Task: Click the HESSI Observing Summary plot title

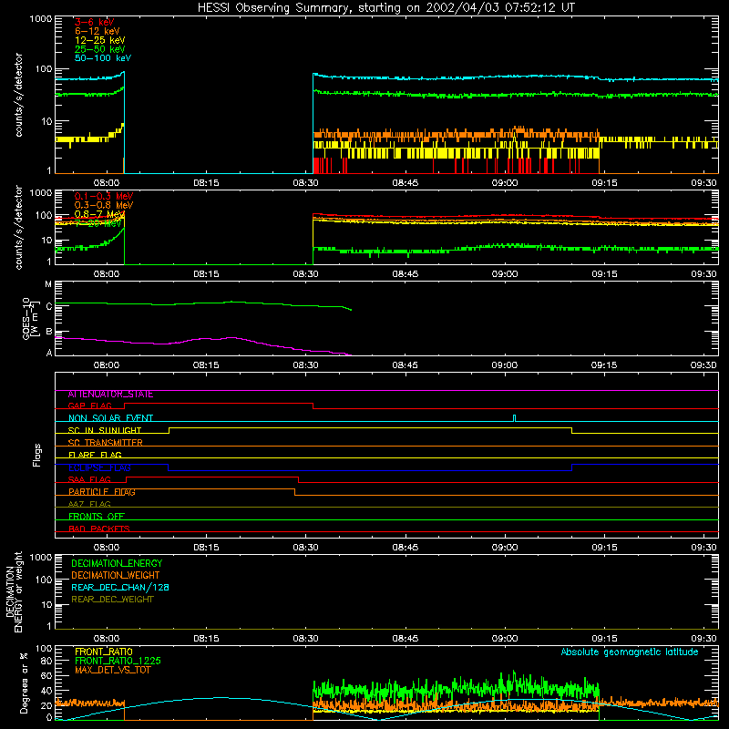Action: [386, 8]
